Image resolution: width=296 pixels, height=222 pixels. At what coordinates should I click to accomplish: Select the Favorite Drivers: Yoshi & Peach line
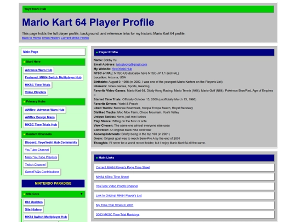point(116,104)
